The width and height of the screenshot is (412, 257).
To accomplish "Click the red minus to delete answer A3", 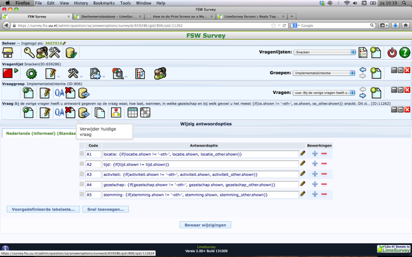I will tap(324, 174).
